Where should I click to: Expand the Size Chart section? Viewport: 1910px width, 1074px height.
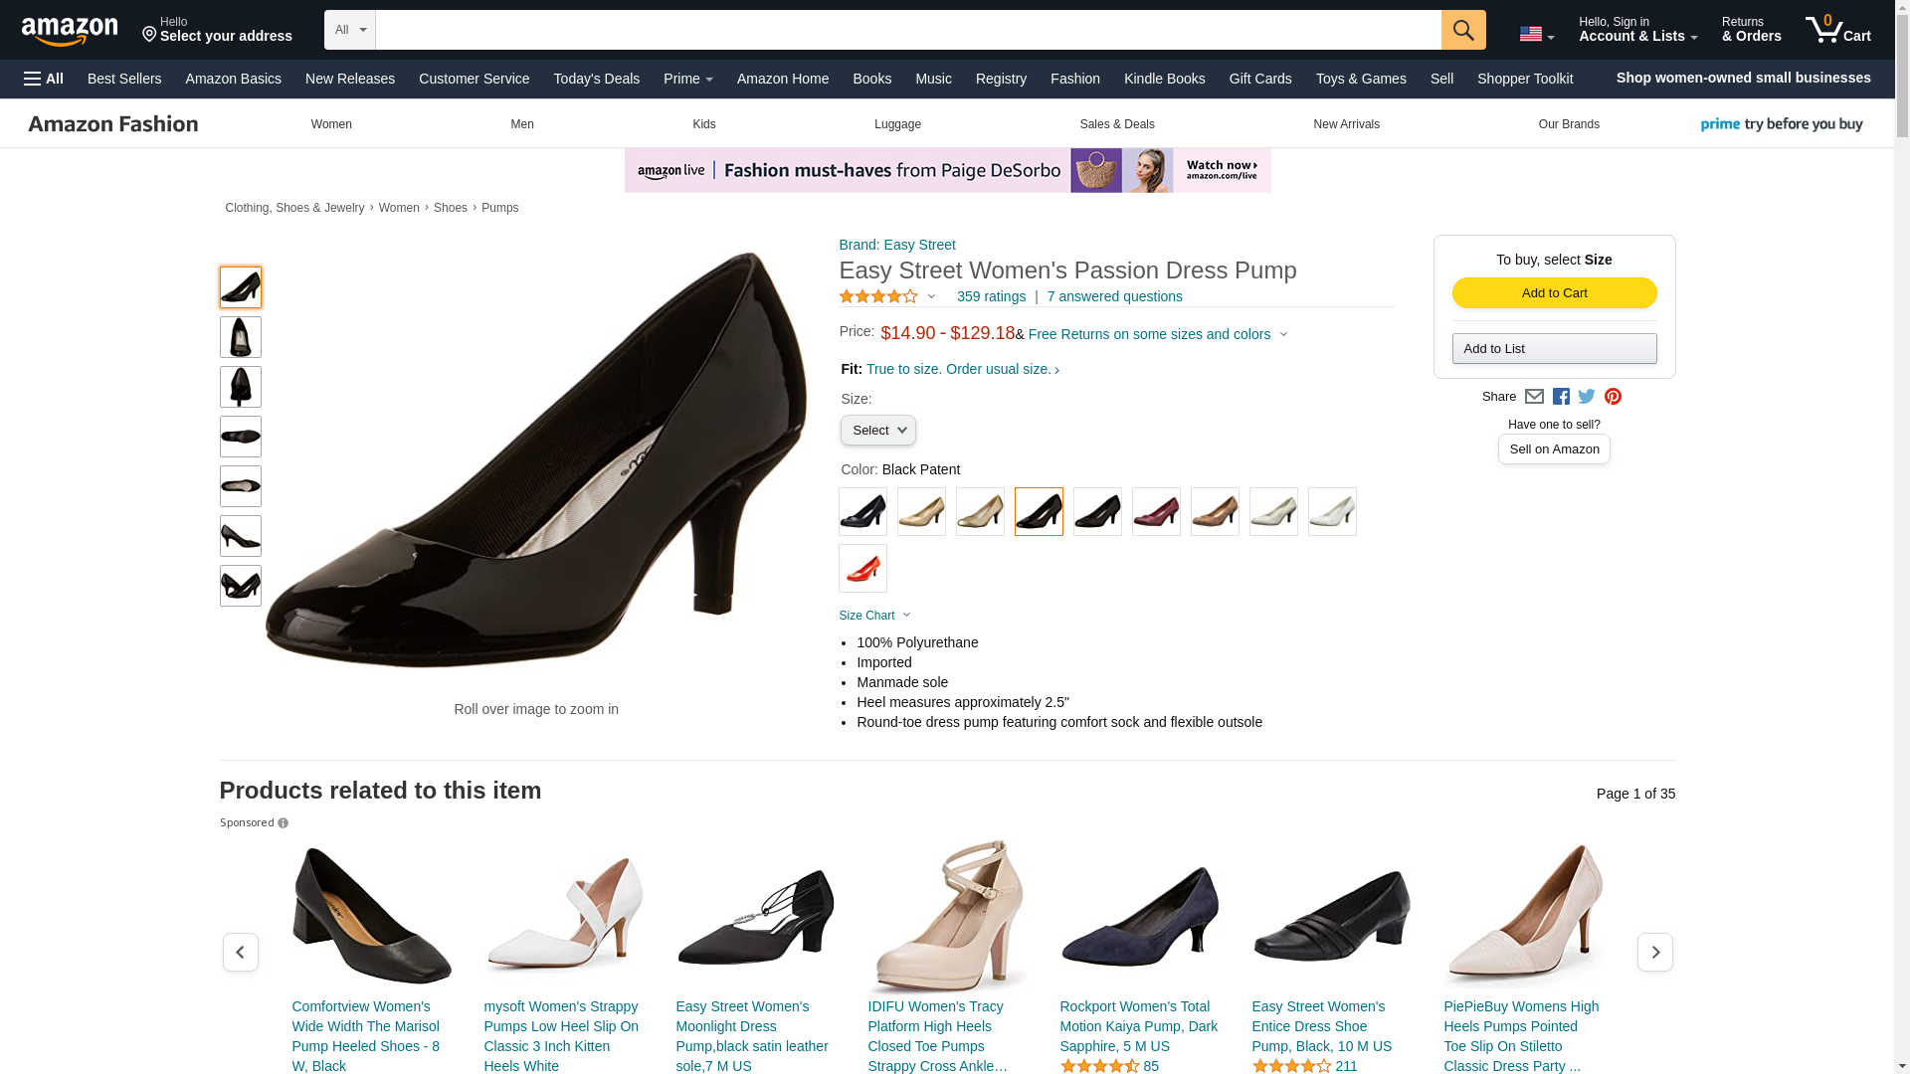pyautogui.click(x=874, y=616)
